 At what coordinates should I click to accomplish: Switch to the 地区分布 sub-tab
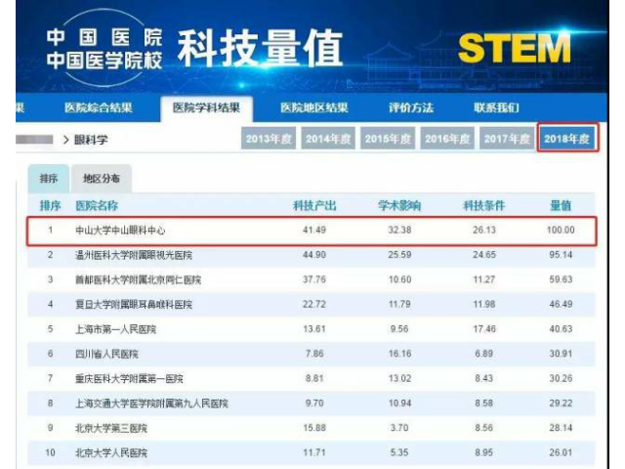tap(102, 179)
